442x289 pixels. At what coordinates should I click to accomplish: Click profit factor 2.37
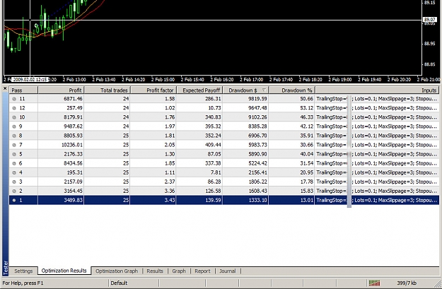pyautogui.click(x=170, y=182)
